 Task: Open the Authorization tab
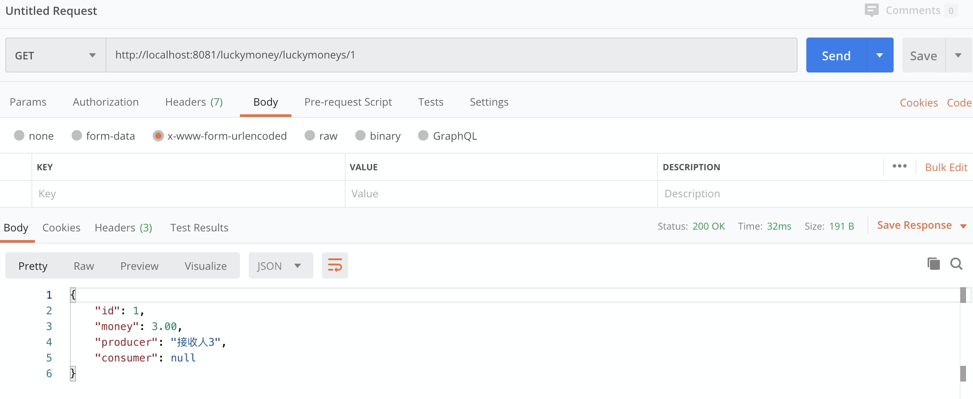click(106, 102)
